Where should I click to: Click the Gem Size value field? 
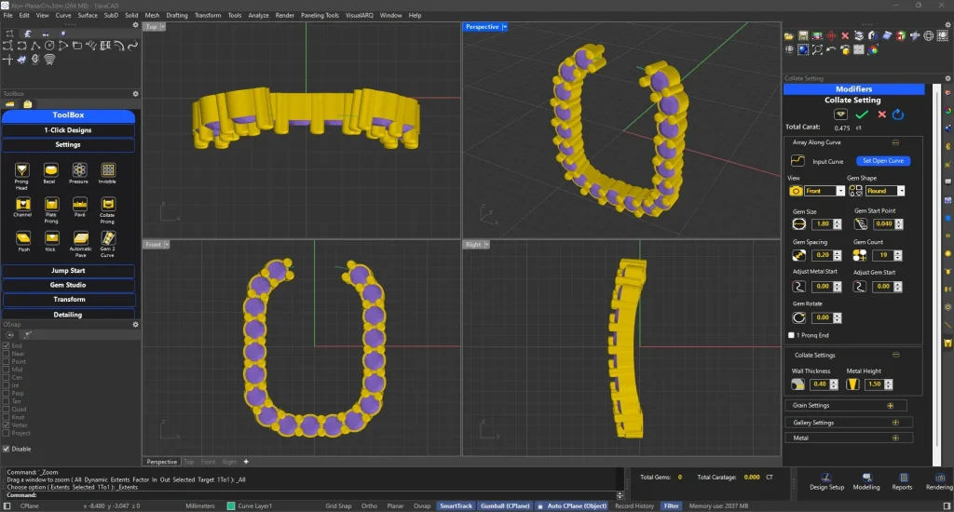point(822,224)
